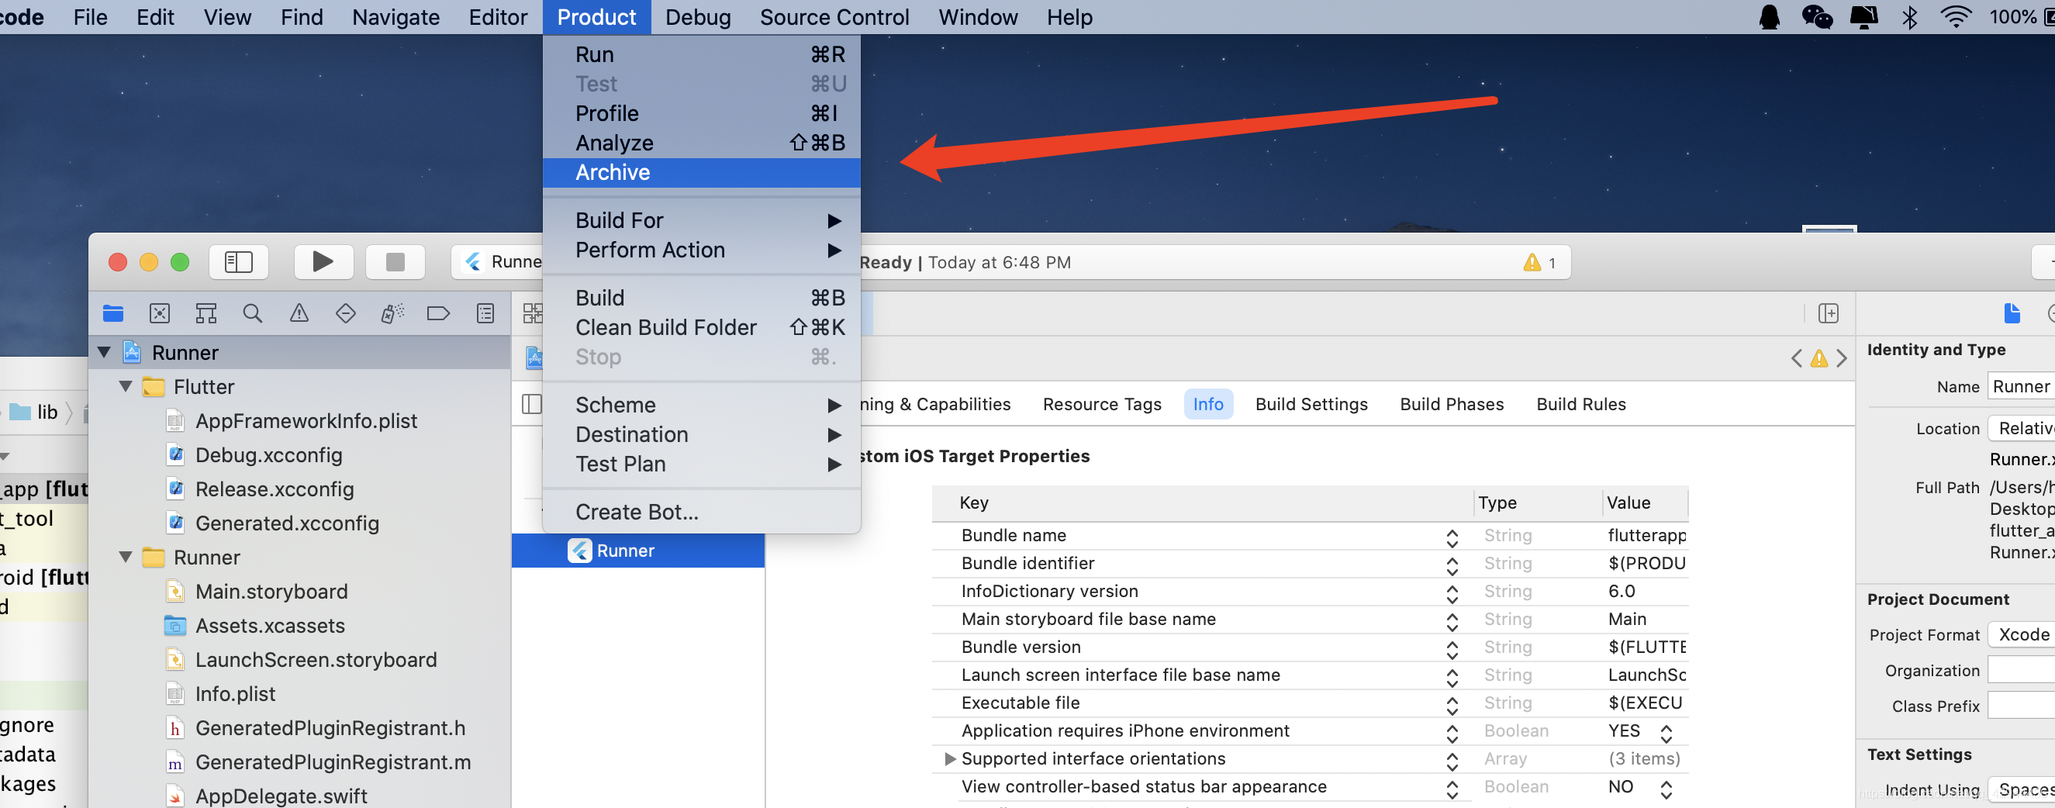Open the Project Format Xcode dropdown
The height and width of the screenshot is (808, 2055).
(x=2021, y=635)
